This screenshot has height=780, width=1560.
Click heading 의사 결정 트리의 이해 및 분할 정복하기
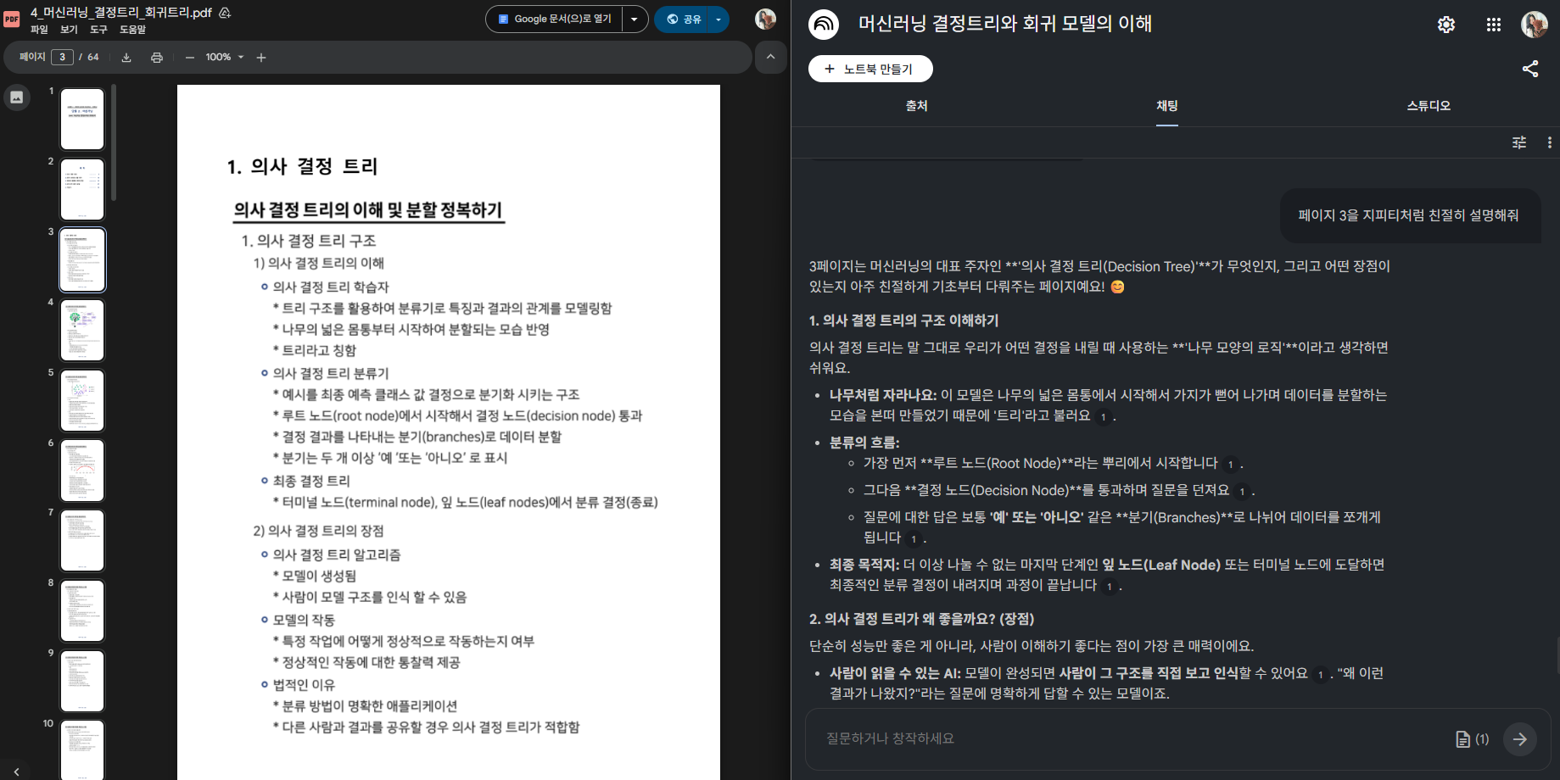(x=368, y=209)
